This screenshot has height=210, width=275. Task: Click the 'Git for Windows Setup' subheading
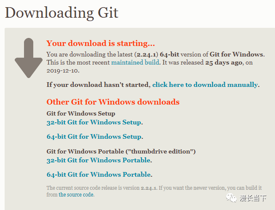point(81,113)
